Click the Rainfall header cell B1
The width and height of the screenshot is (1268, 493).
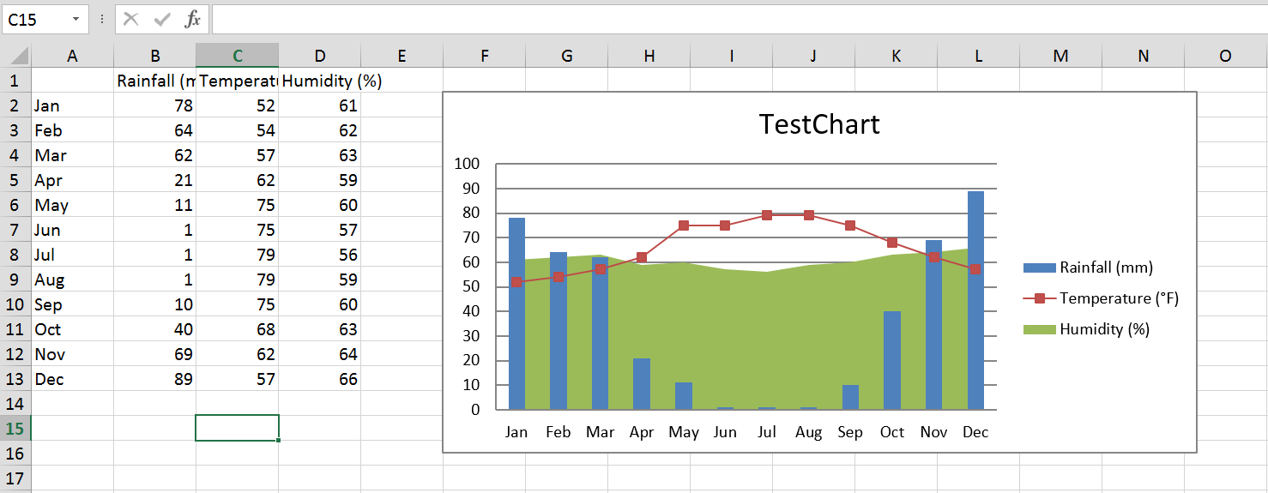pos(155,81)
